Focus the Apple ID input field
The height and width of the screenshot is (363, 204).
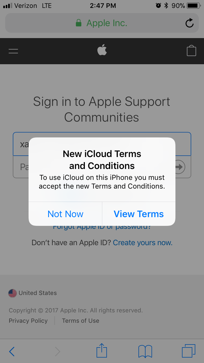click(102, 144)
